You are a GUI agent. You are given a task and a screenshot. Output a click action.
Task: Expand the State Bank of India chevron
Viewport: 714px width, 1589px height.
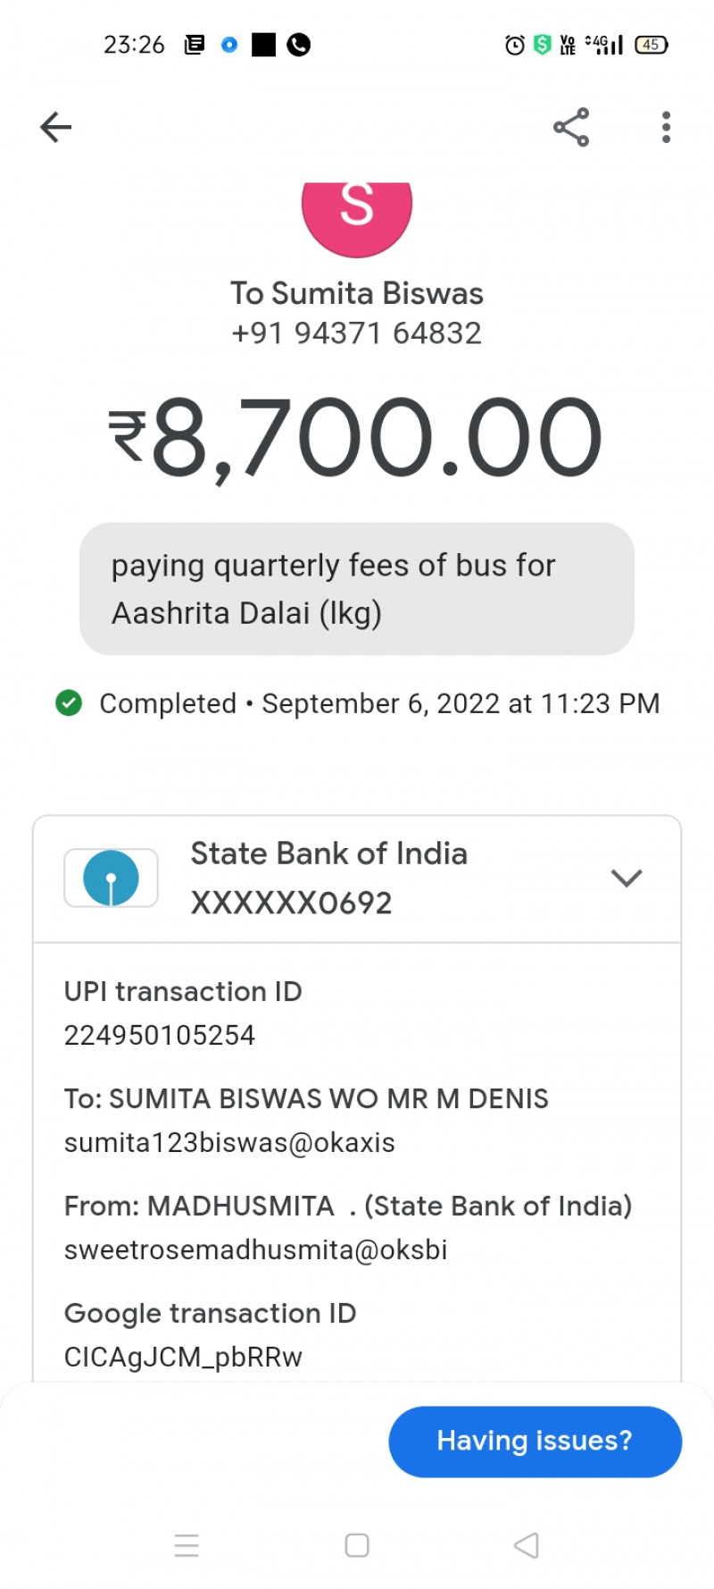click(x=627, y=878)
